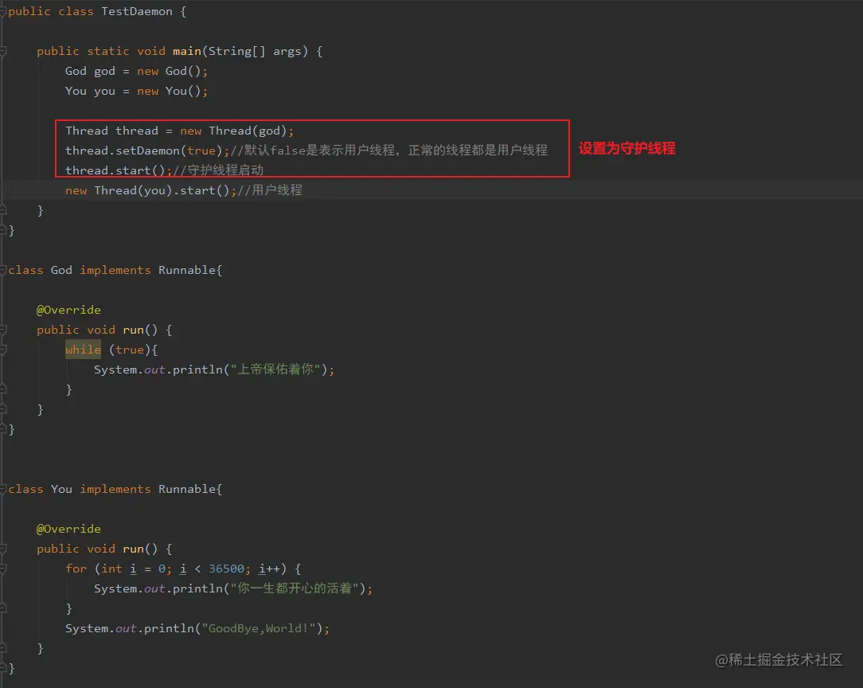Click the @Override annotation in class You
Viewport: 863px width, 688px height.
click(x=68, y=529)
